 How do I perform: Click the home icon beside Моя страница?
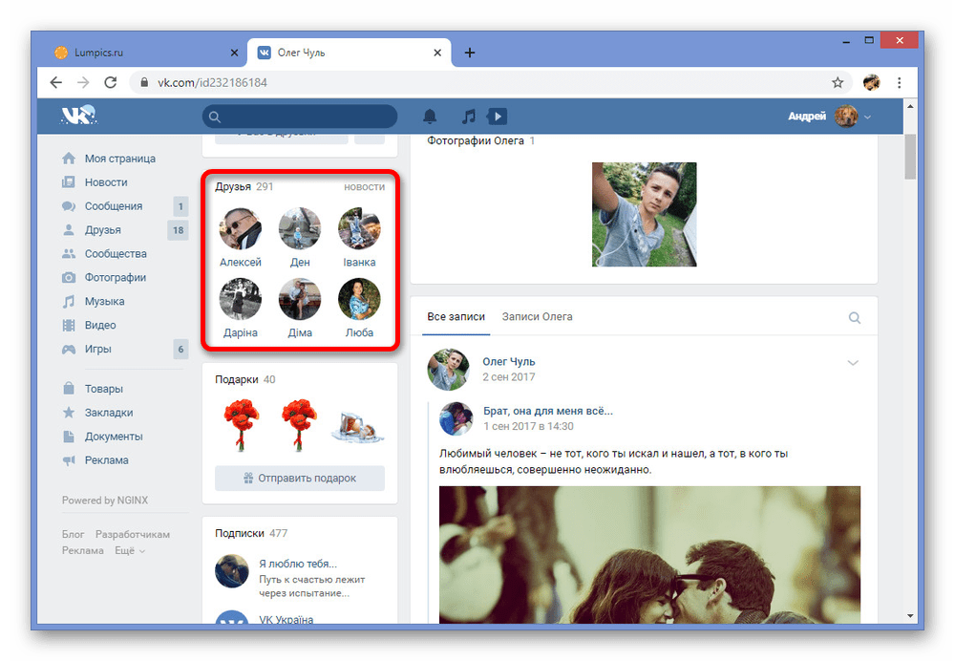click(x=69, y=159)
